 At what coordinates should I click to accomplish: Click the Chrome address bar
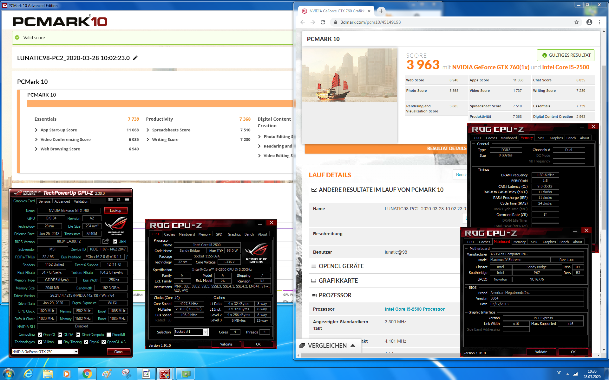coord(455,22)
